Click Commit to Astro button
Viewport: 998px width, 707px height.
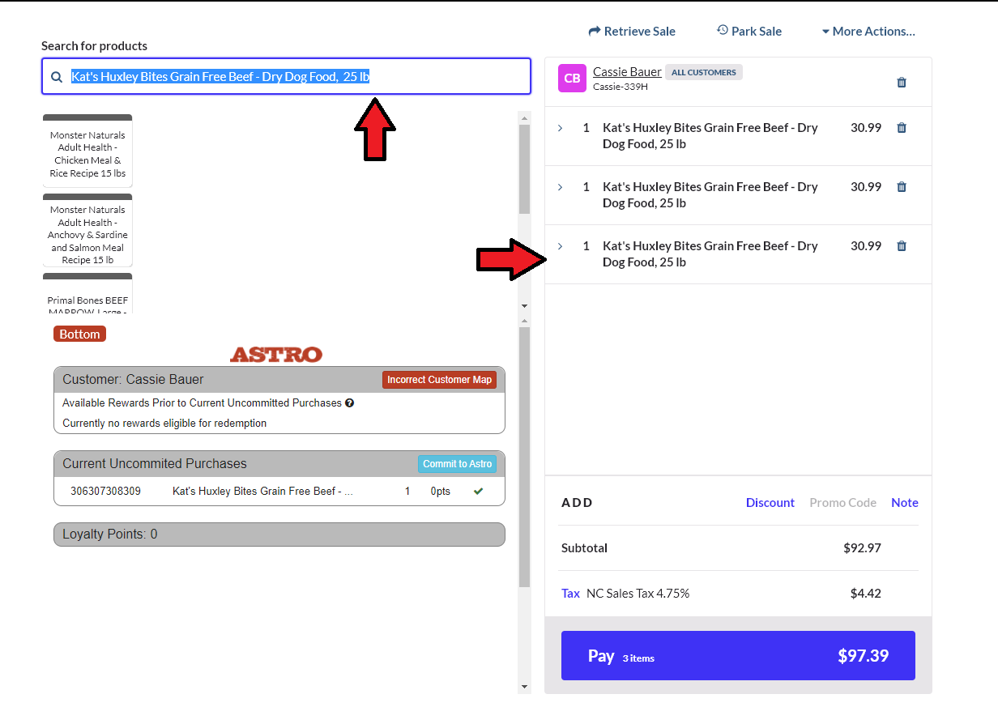457,464
